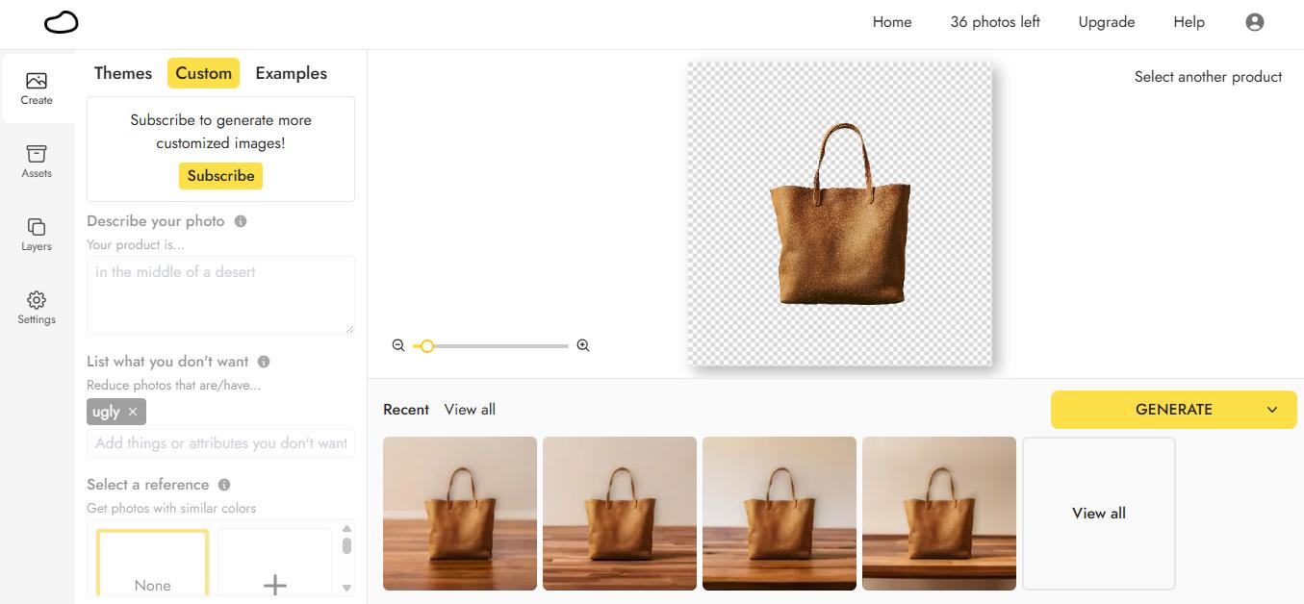The image size is (1304, 604).
Task: Open the Settings gear in sidebar
Action: coord(37,308)
